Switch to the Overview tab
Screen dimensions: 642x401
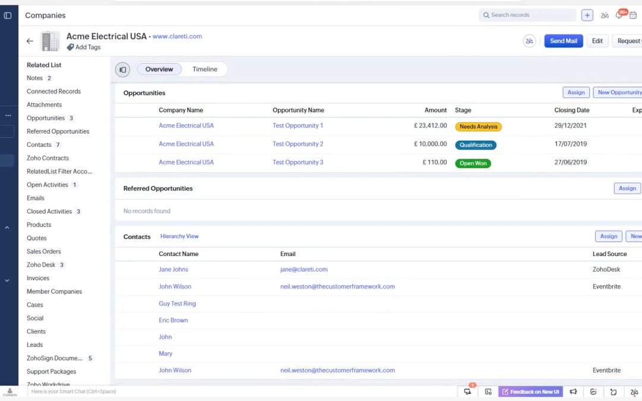tap(159, 70)
